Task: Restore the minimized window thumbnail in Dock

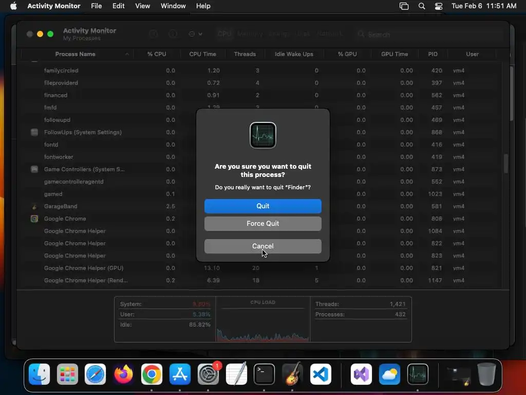Action: pyautogui.click(x=458, y=375)
